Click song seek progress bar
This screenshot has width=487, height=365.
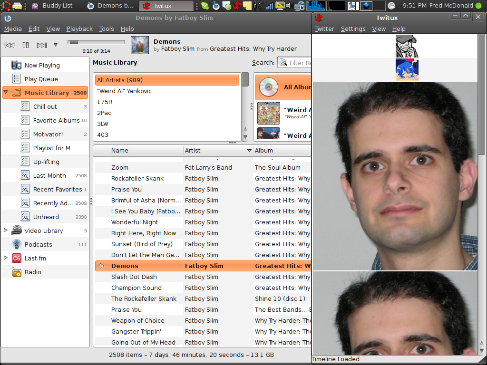96,42
